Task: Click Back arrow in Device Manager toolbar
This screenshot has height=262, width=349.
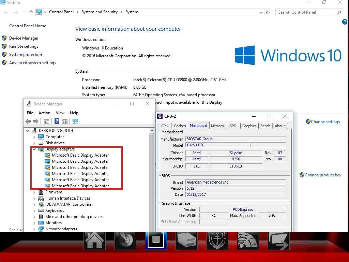Action: (x=28, y=121)
